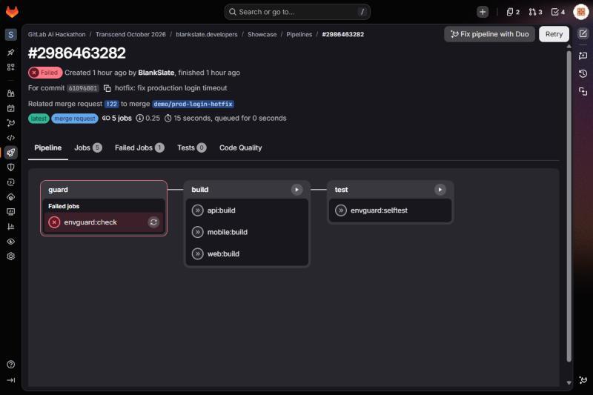This screenshot has height=395, width=593.
Task: Open the Pinned items icon in sidebar
Action: (x=10, y=52)
